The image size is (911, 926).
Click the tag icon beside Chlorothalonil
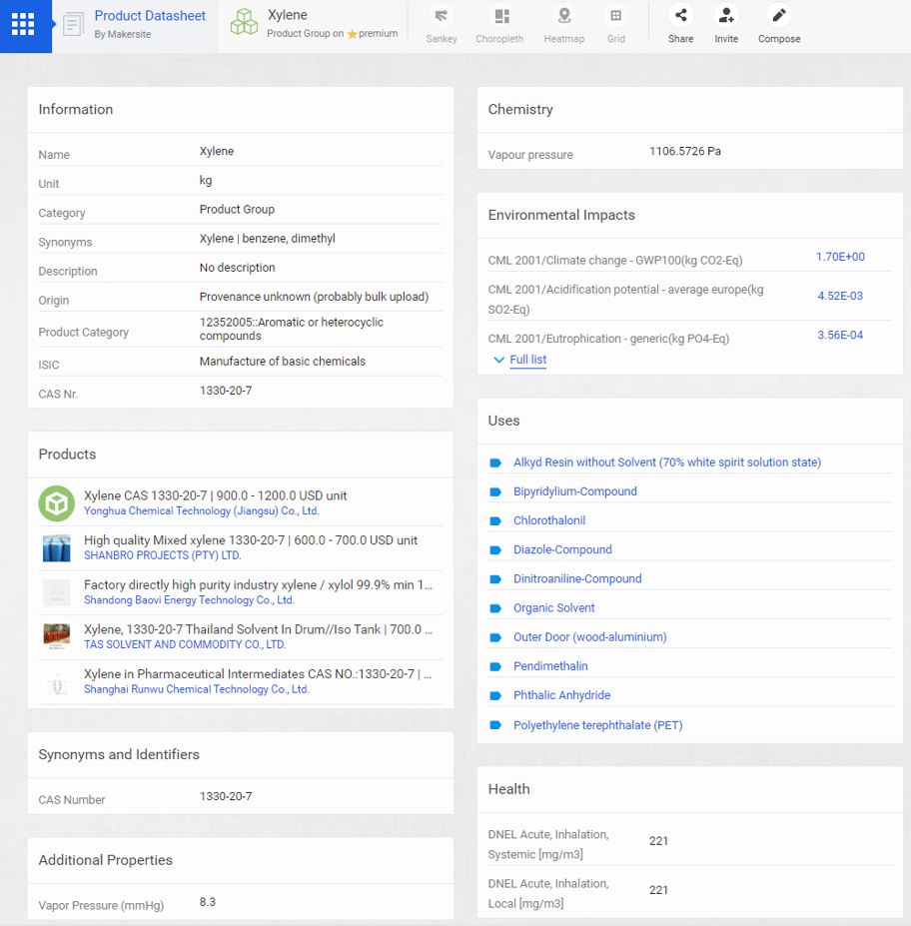coord(495,520)
